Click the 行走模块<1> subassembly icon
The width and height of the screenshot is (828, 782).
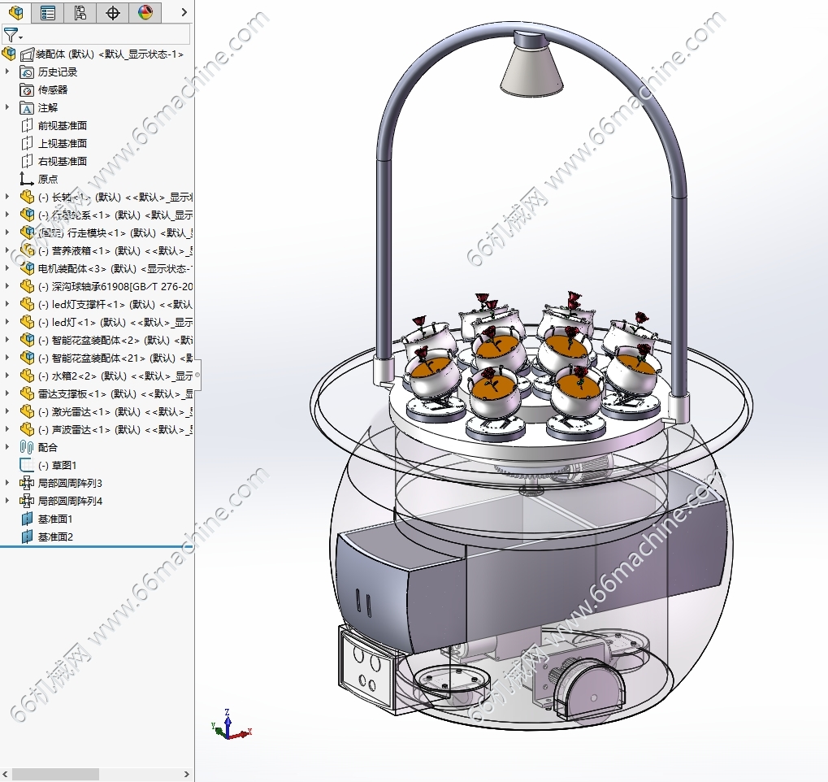(x=27, y=232)
